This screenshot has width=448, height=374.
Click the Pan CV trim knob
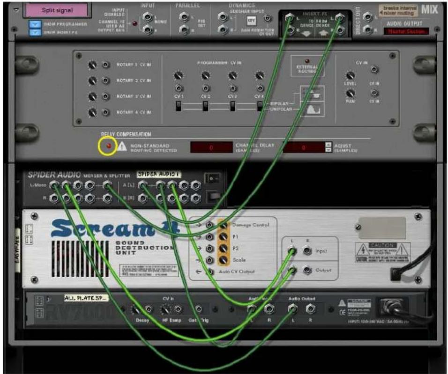tap(350, 93)
